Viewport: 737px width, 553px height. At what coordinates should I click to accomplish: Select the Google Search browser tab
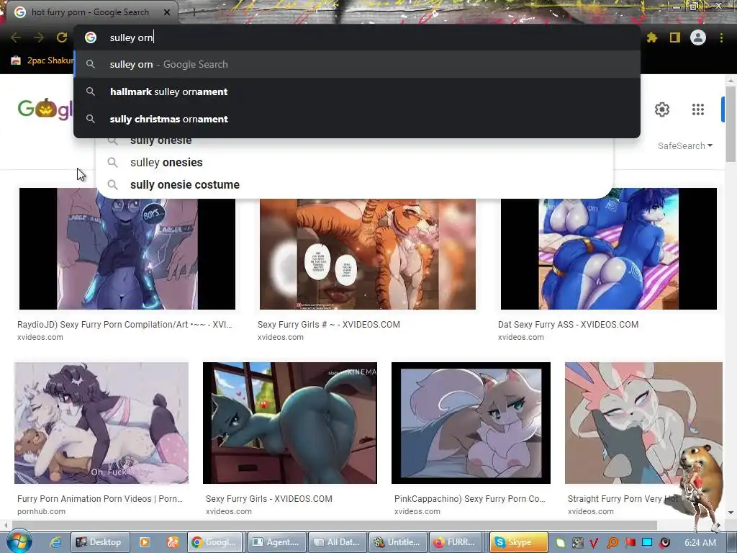click(89, 12)
